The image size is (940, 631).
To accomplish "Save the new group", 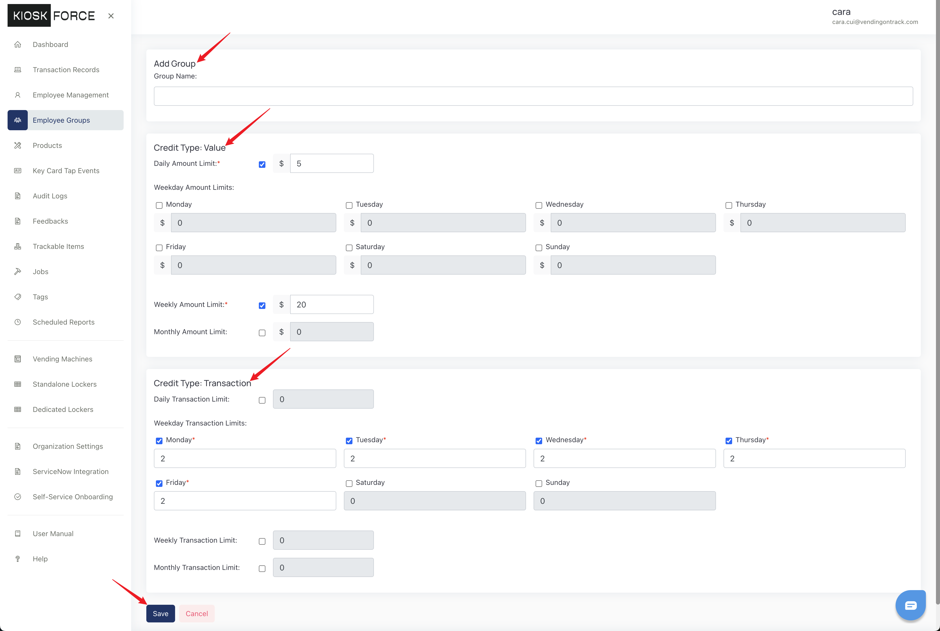I will (160, 614).
